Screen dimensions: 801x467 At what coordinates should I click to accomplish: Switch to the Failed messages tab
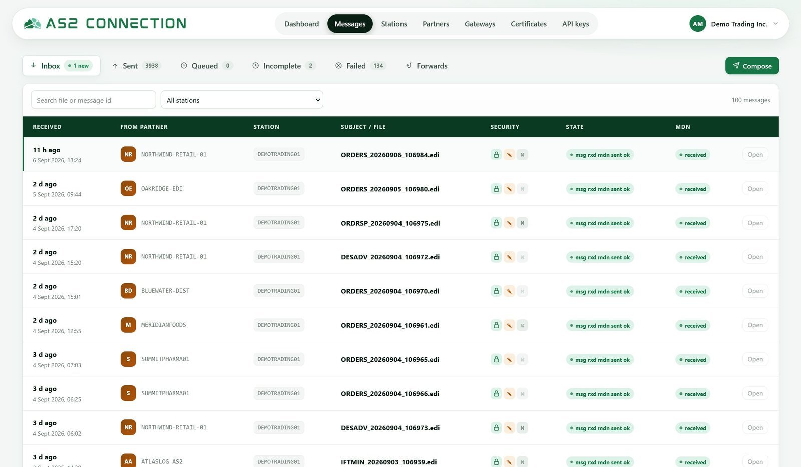[360, 66]
